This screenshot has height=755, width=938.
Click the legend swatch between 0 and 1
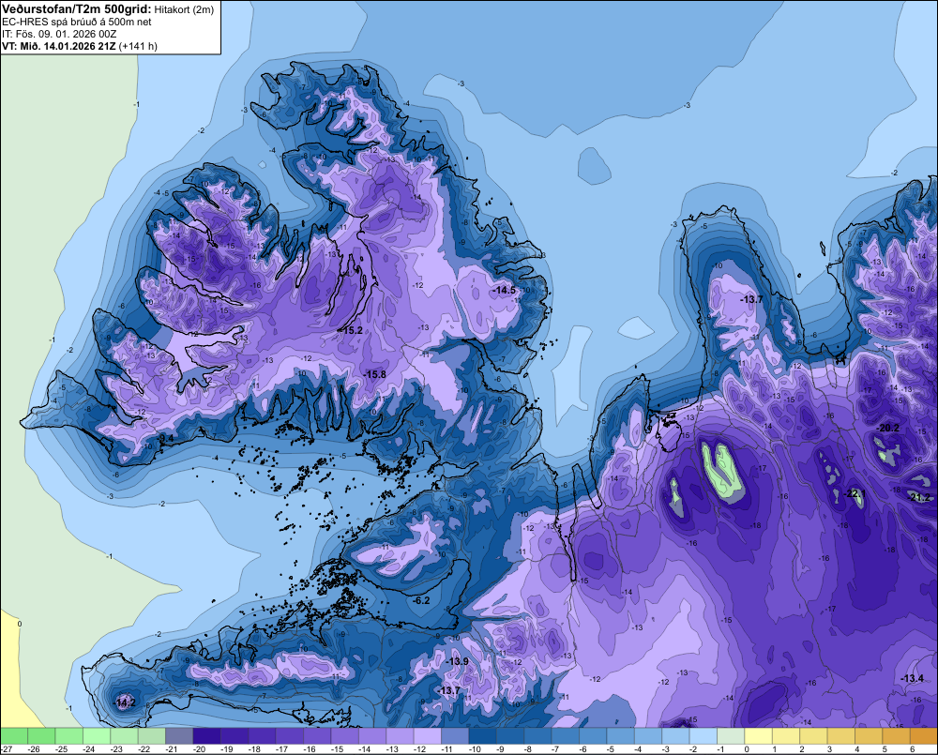point(758,735)
